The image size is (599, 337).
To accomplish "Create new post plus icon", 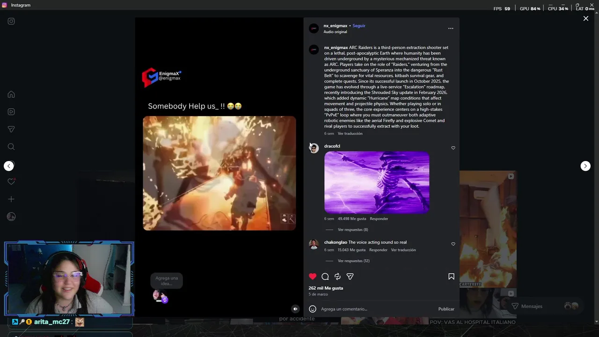I will click(11, 199).
